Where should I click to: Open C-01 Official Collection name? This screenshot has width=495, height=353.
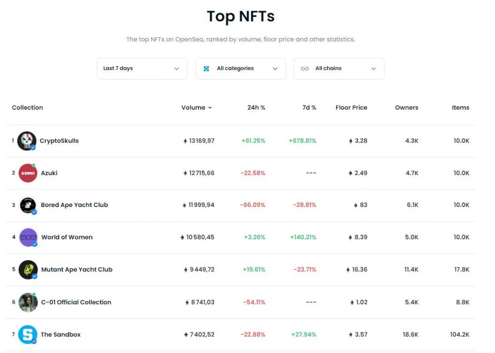click(76, 302)
